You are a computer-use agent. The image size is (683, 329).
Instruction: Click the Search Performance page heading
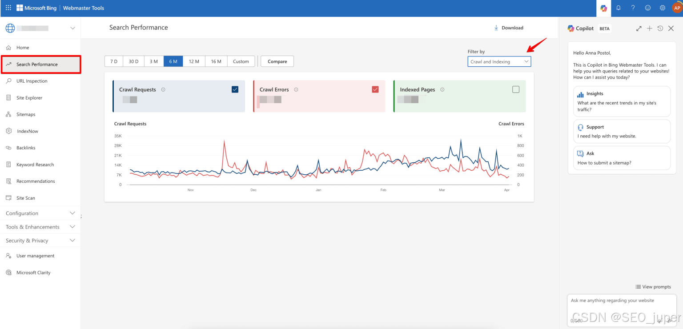tap(139, 28)
